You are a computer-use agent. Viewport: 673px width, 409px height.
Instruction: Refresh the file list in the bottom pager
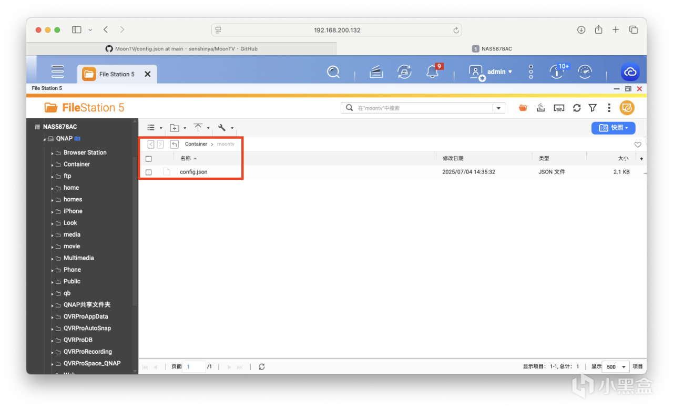262,367
